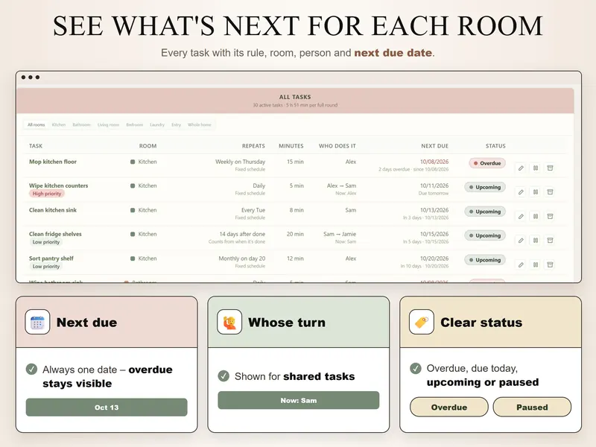Click the Upcoming badge on Clean fridge shelves
The width and height of the screenshot is (596, 447).
[485, 235]
